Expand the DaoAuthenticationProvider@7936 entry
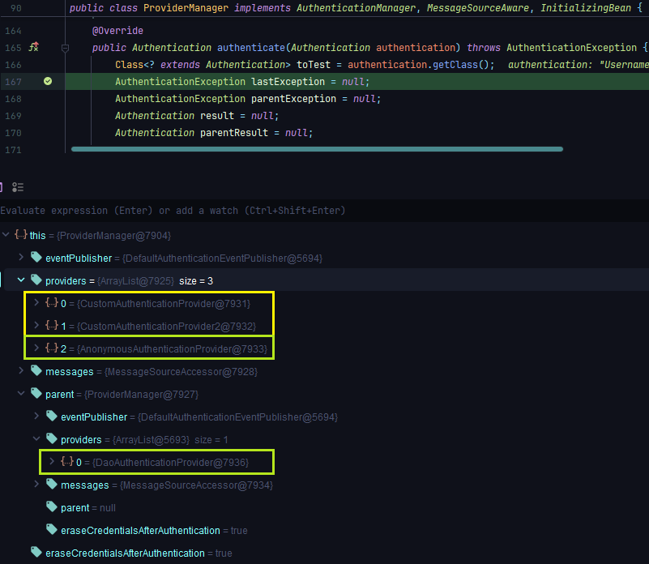This screenshot has width=649, height=564. coord(52,462)
